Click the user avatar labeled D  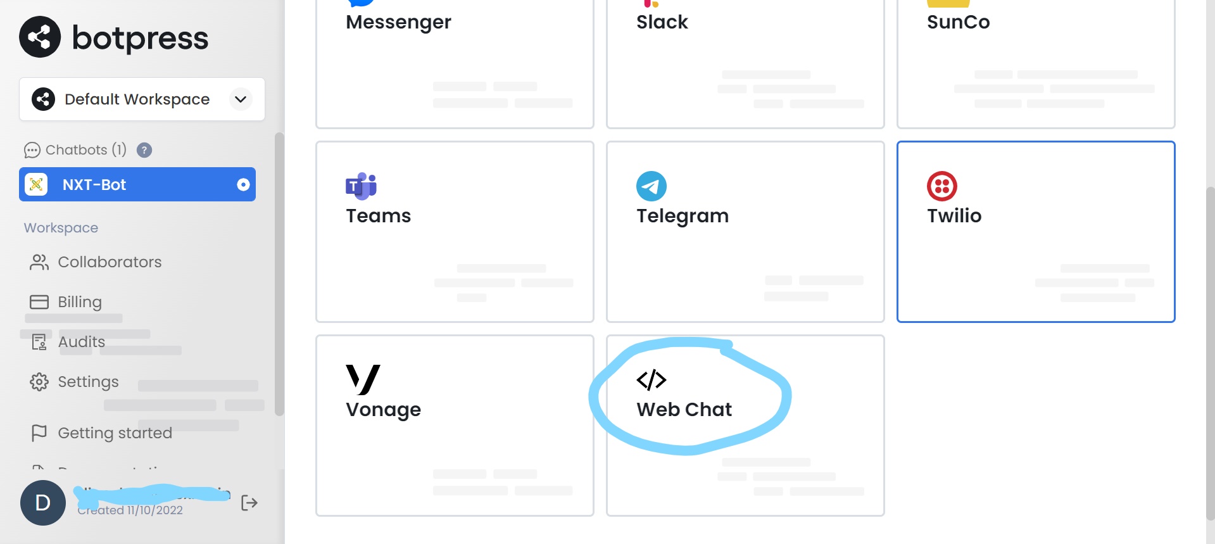42,502
